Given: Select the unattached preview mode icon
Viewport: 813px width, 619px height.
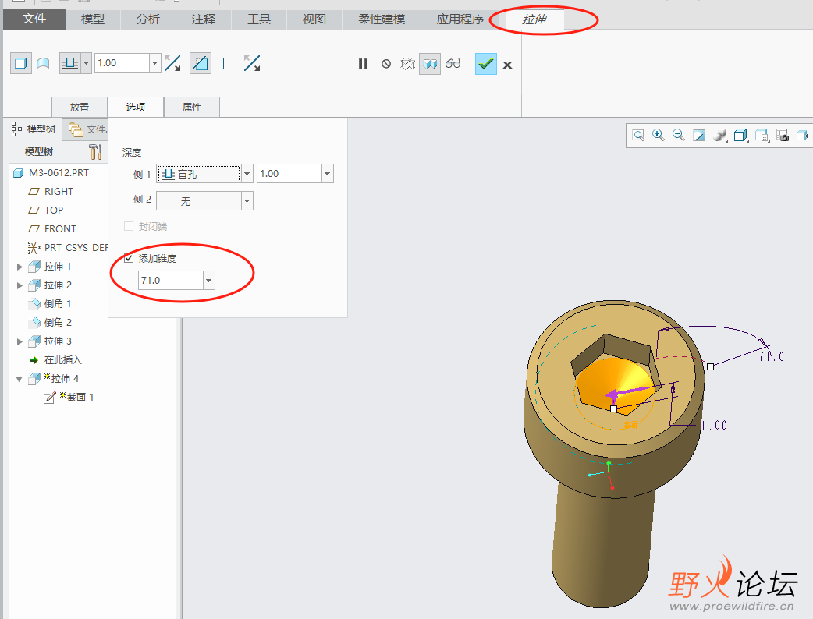Looking at the screenshot, I should pos(407,64).
